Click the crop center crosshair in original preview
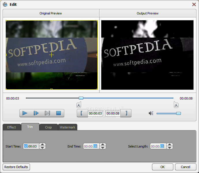This screenshot has height=173, width=199. [x=51, y=55]
